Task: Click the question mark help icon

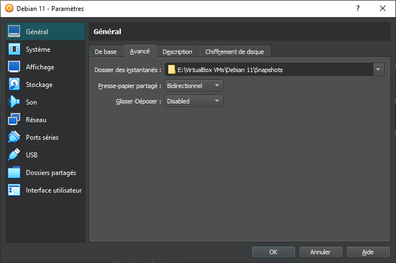Action: tap(358, 8)
